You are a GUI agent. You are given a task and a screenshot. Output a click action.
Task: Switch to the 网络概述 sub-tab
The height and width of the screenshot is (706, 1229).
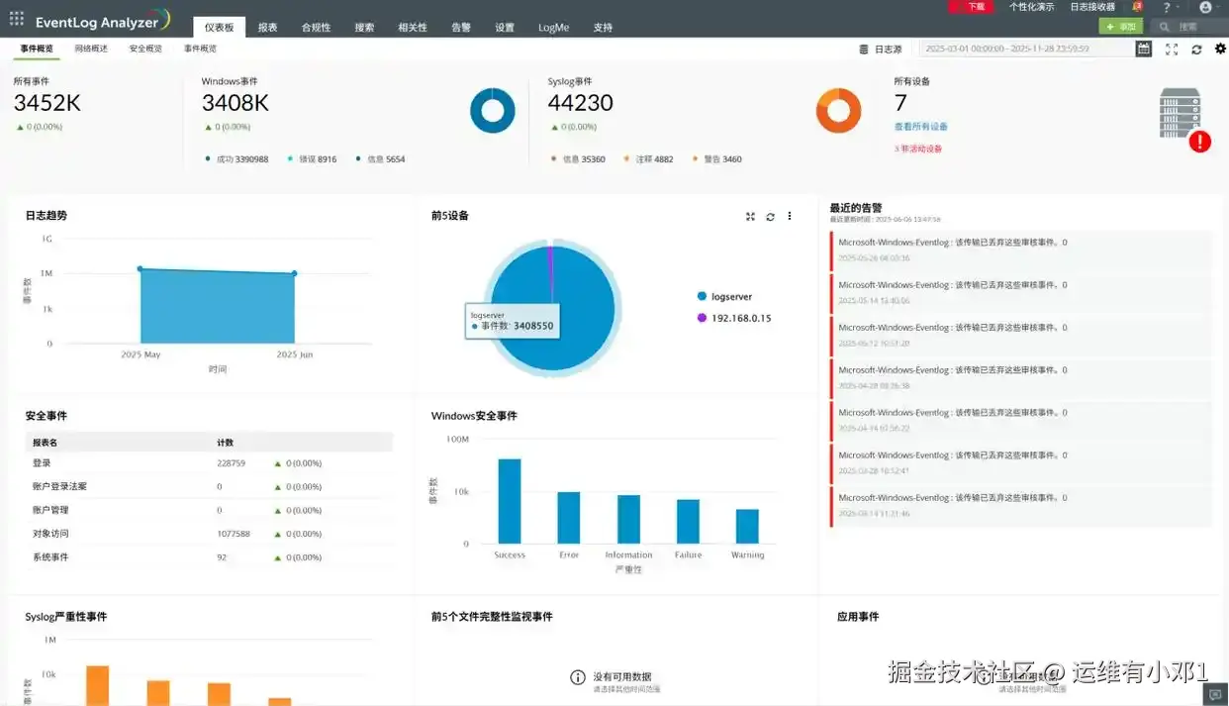click(x=91, y=49)
